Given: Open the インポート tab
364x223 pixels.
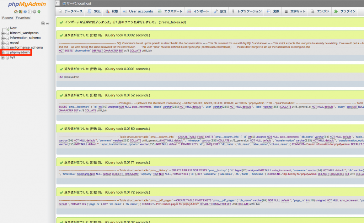Looking at the screenshot, I should click(x=198, y=11).
